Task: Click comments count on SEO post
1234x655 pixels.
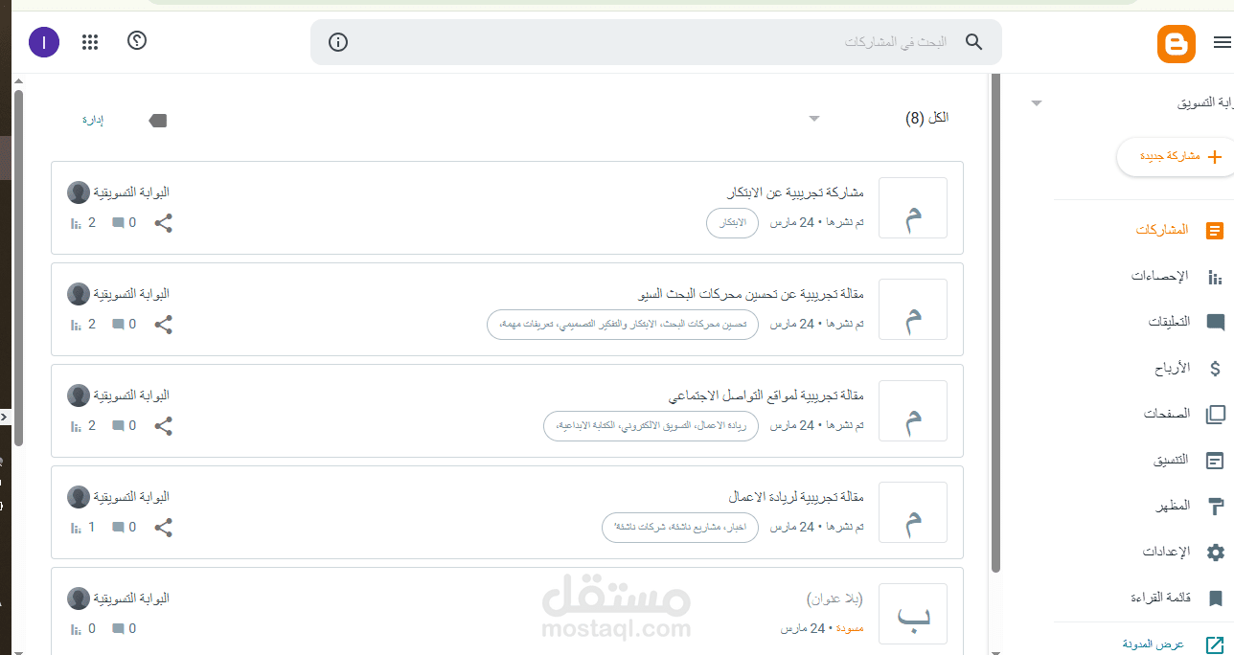Action: pyautogui.click(x=124, y=325)
